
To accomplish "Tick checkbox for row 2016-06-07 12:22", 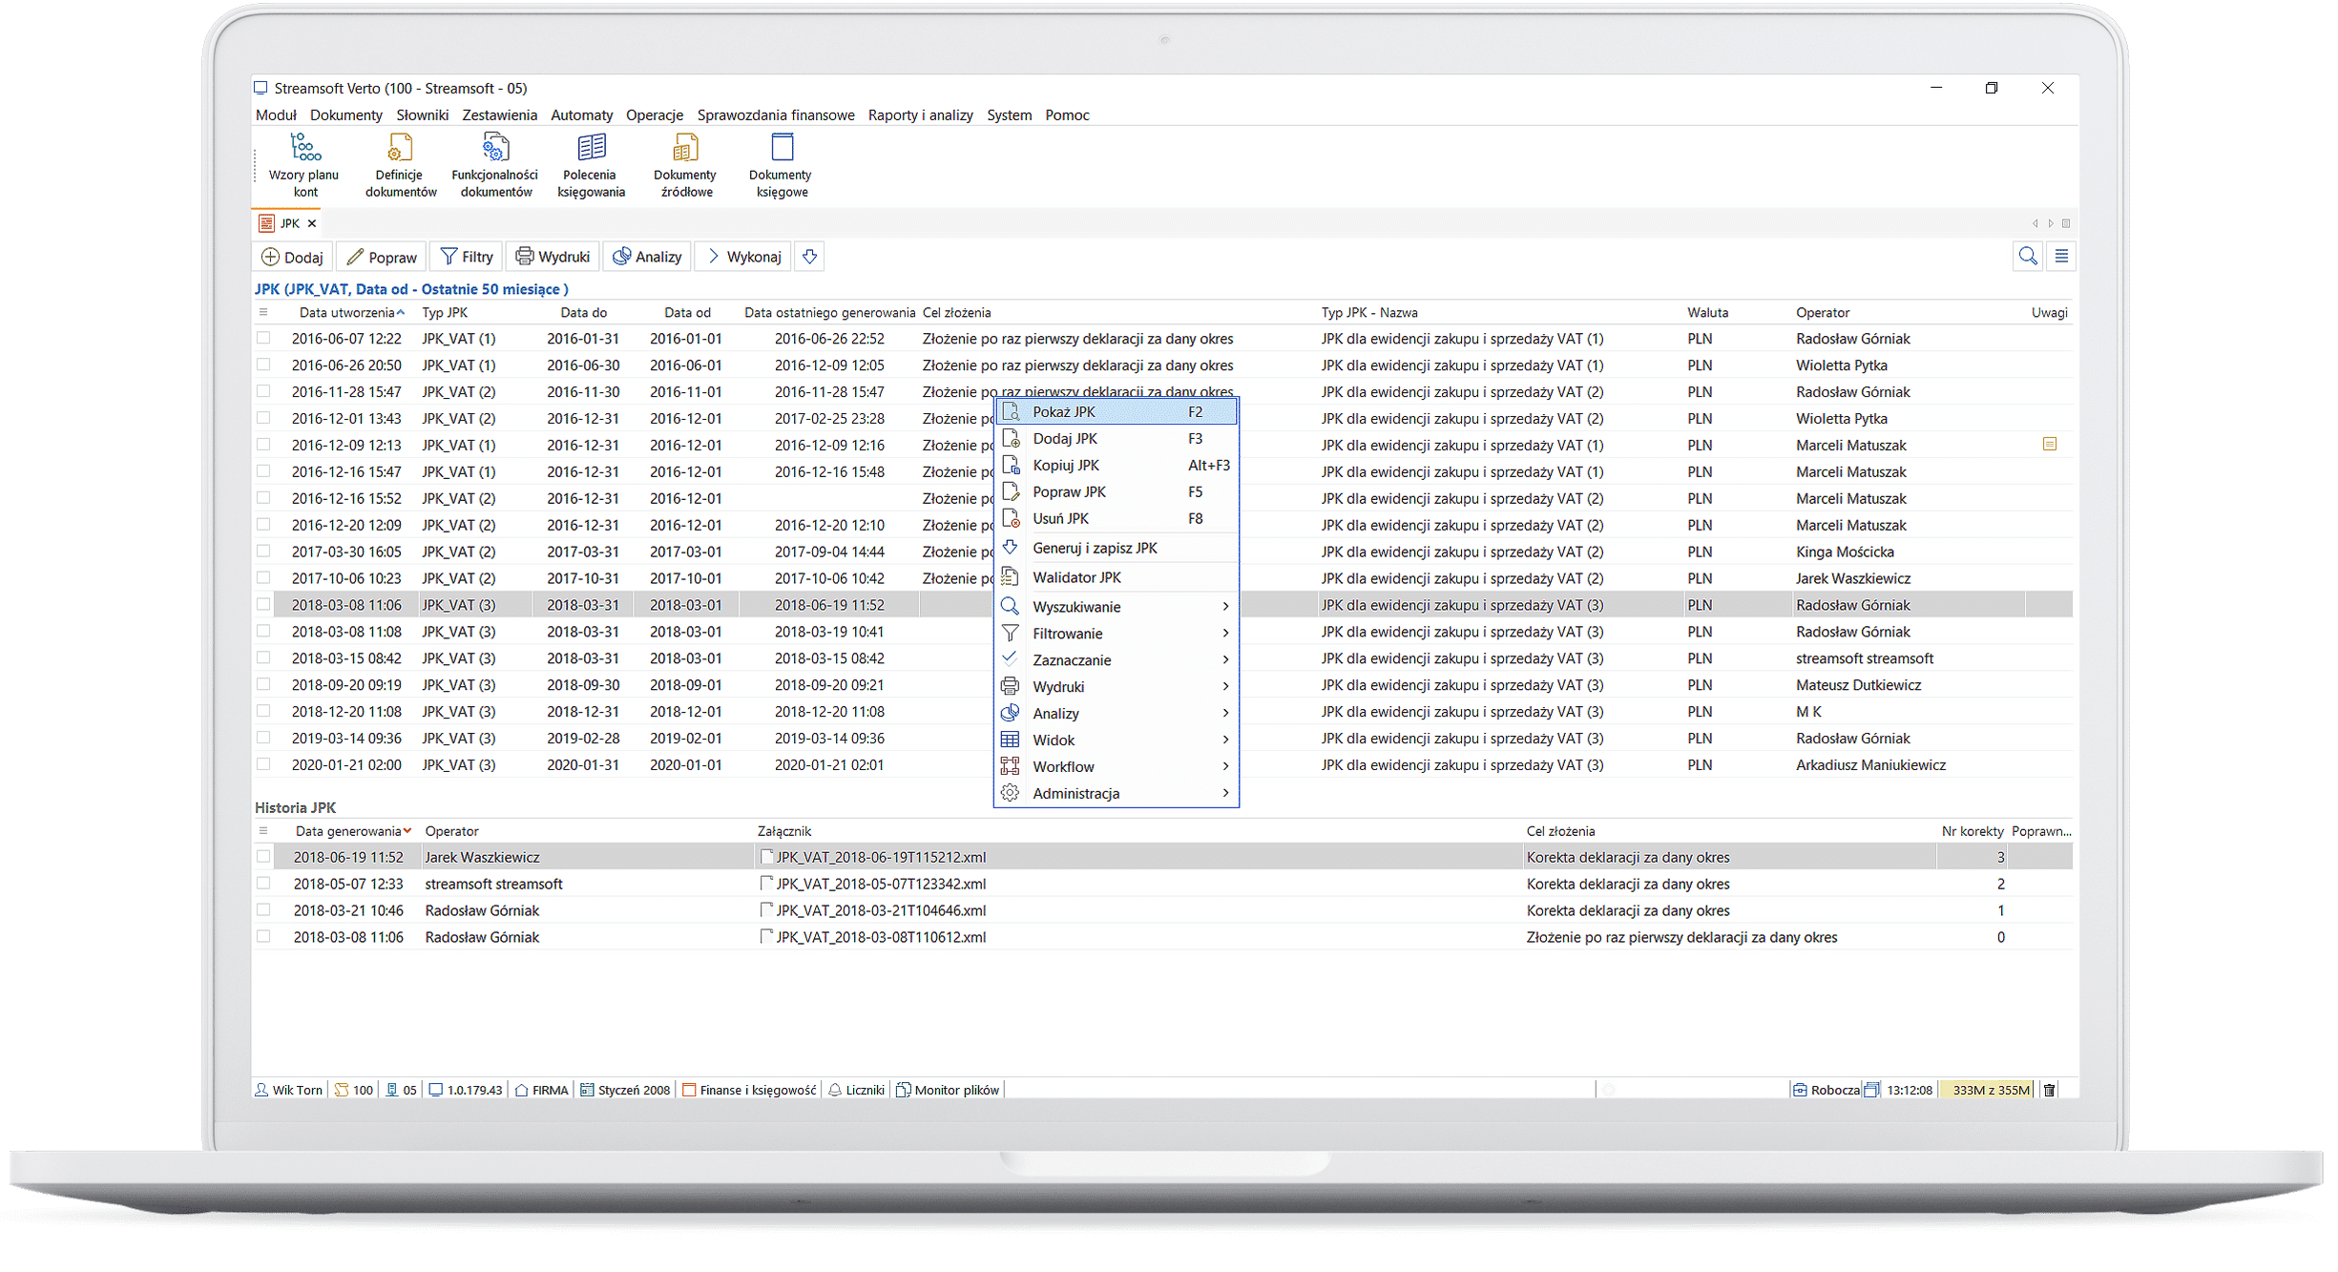I will point(263,338).
